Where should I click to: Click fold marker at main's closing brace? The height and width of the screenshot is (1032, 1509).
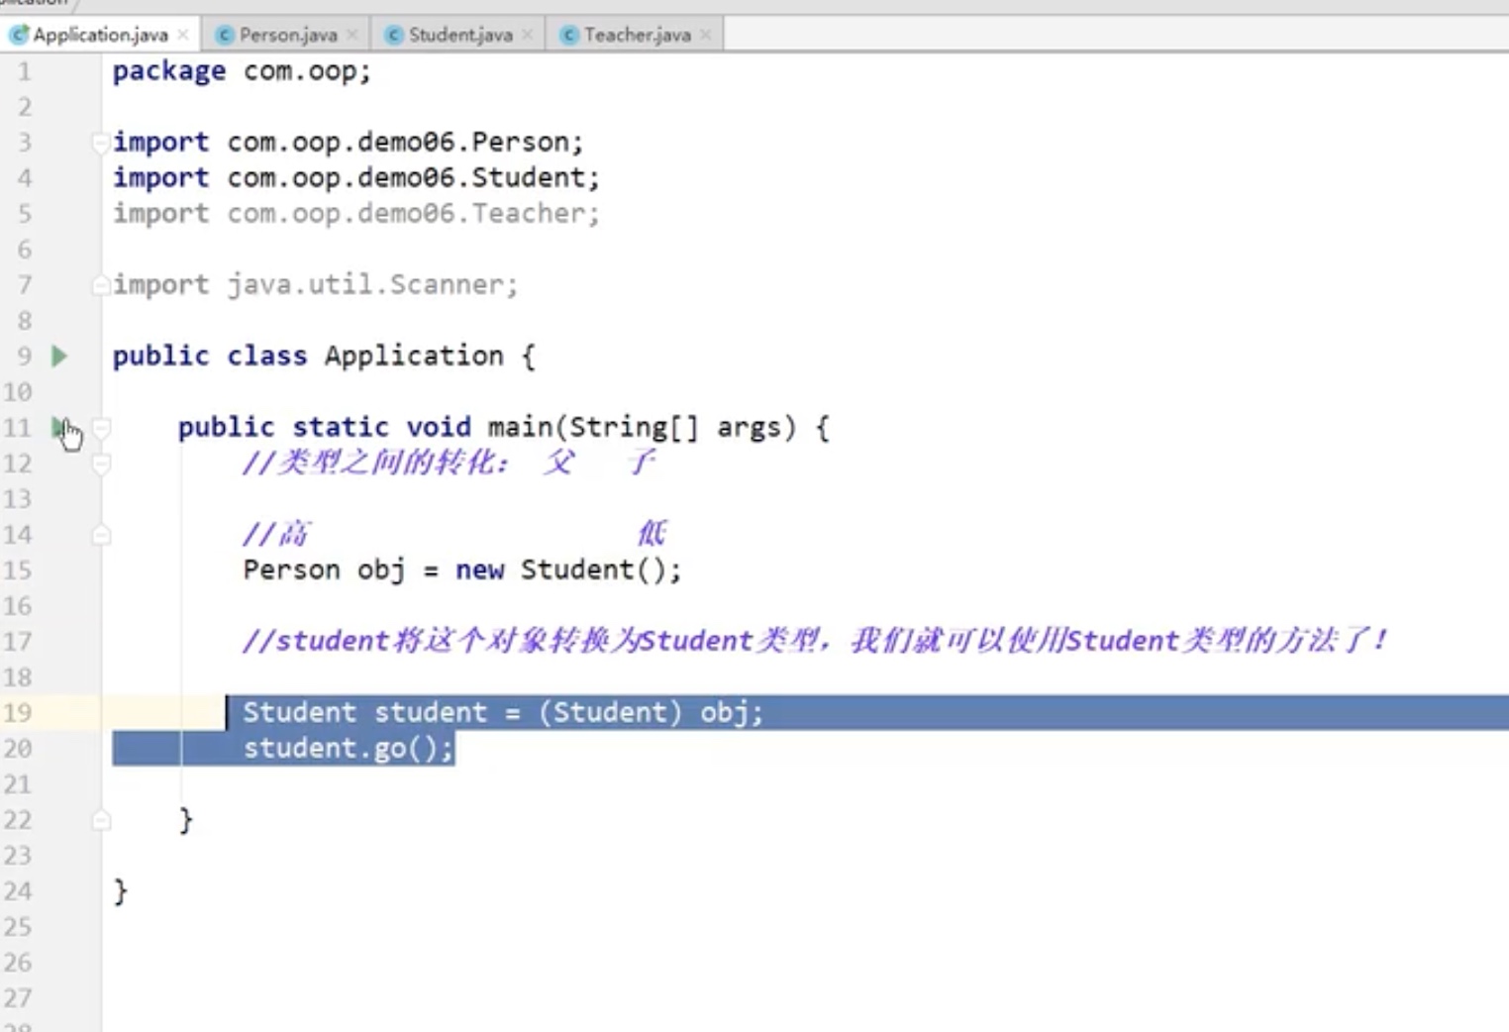101,820
